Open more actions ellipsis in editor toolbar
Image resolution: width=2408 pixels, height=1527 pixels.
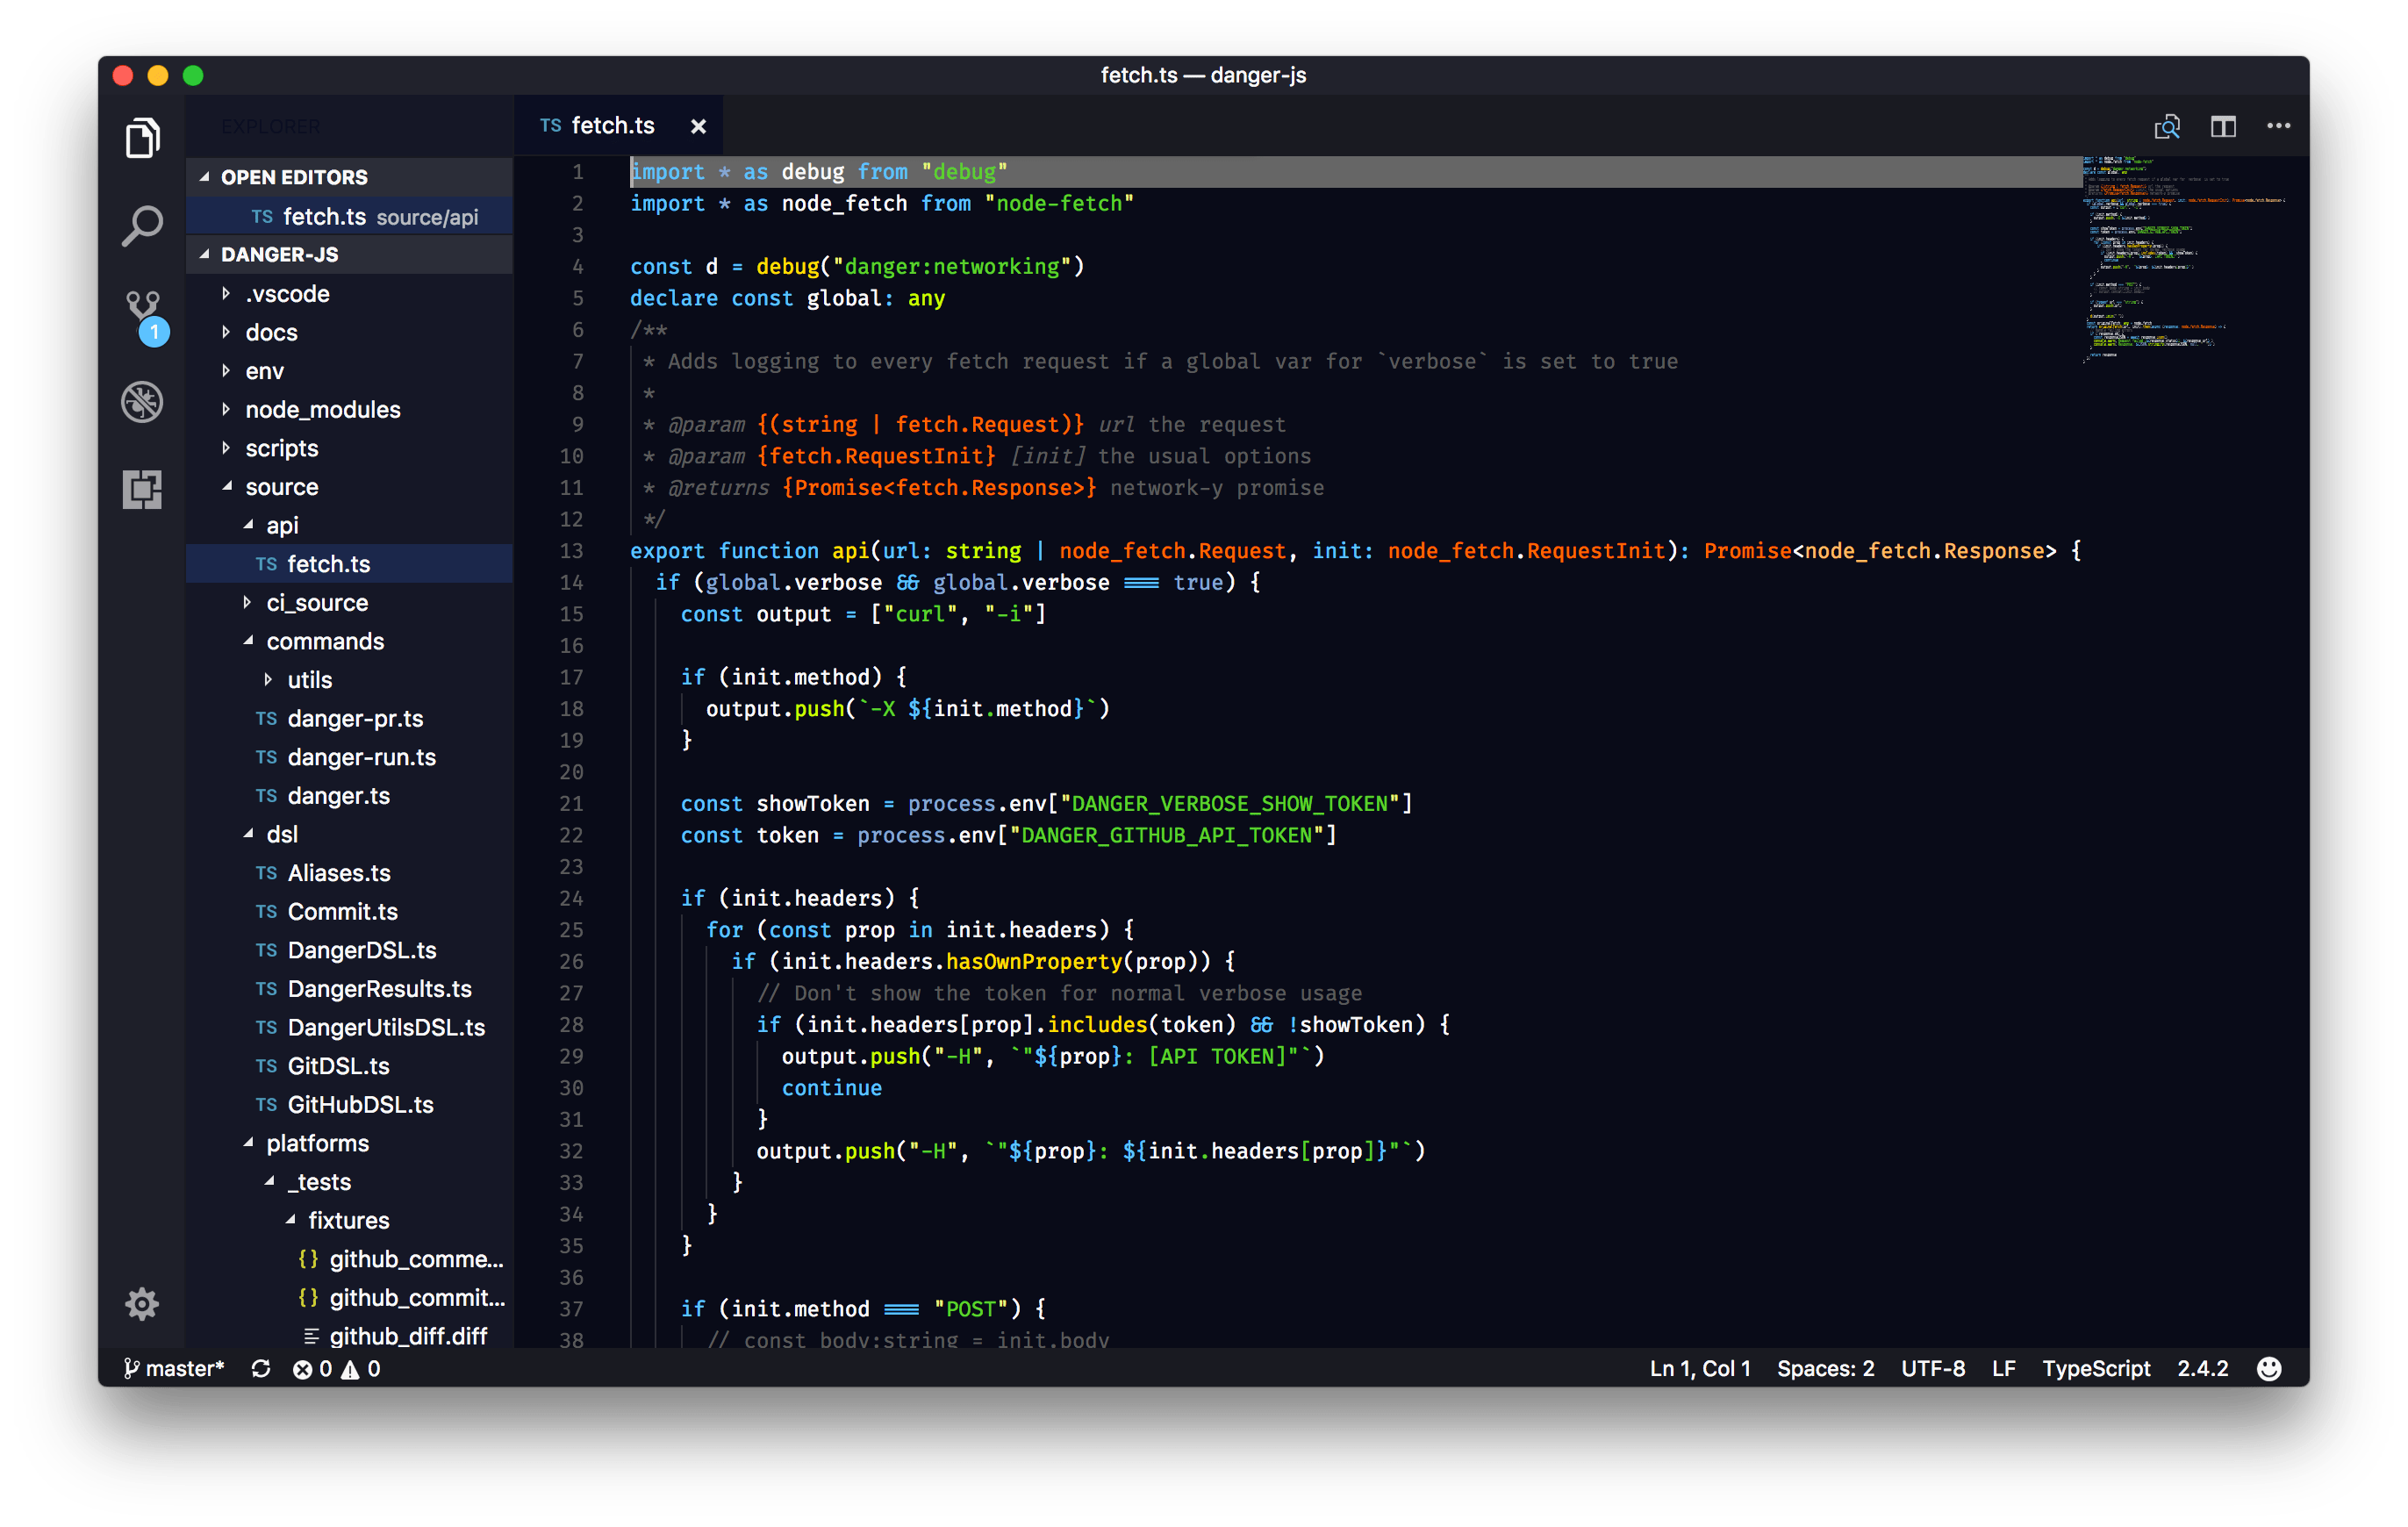click(x=2279, y=125)
